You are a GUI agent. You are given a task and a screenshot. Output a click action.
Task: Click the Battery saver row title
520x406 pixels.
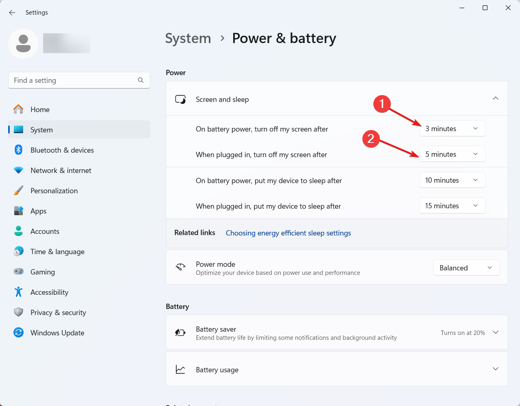[216, 329]
